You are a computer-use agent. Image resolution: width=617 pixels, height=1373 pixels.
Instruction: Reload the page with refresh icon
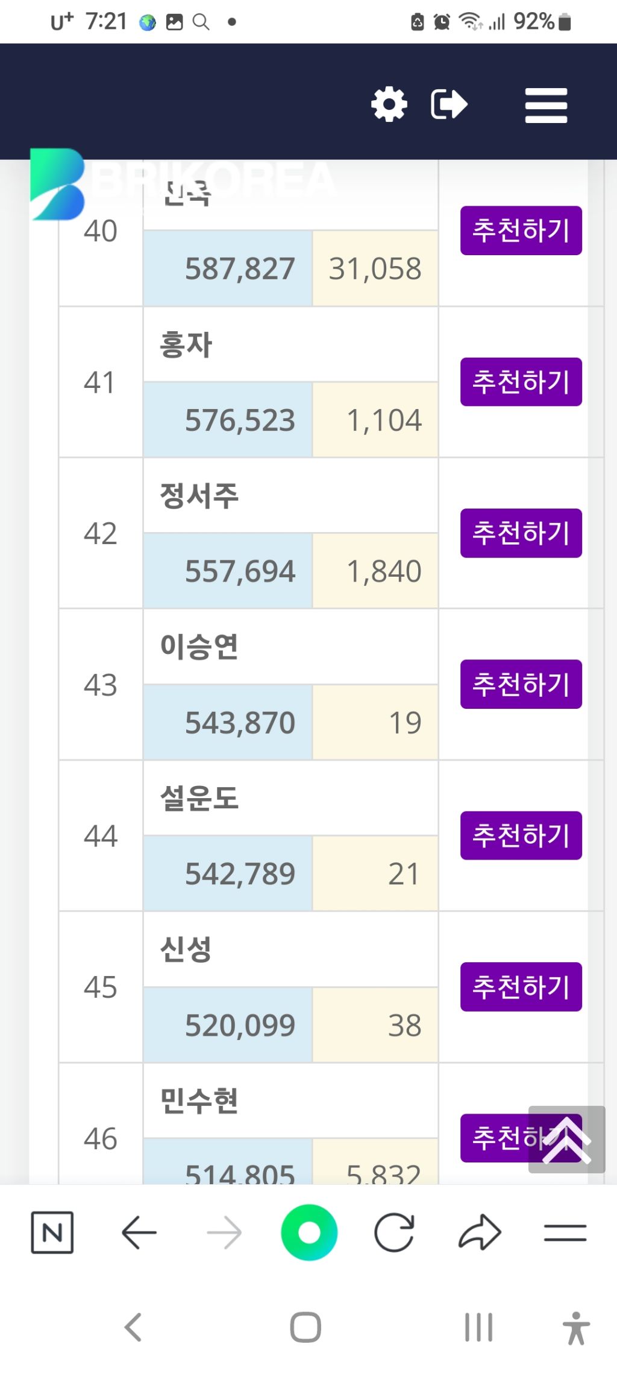click(394, 1232)
